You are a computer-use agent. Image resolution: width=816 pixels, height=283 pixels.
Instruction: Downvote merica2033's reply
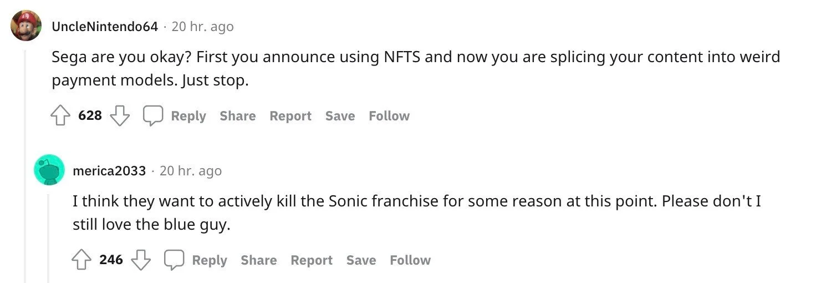pos(141,260)
